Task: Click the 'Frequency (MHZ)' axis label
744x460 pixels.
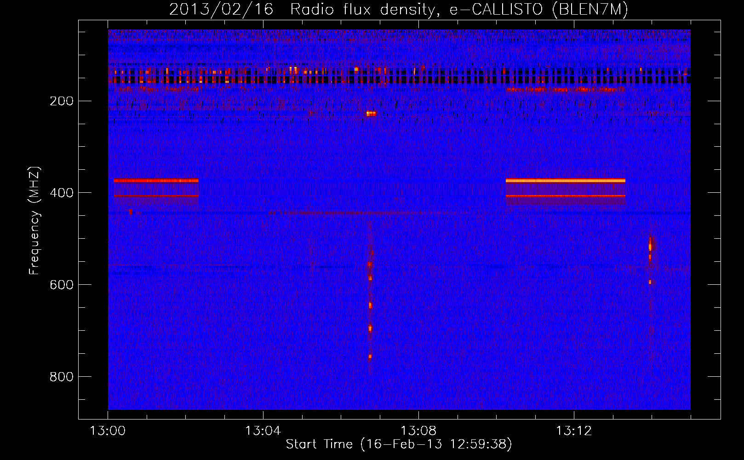Action: pos(34,220)
